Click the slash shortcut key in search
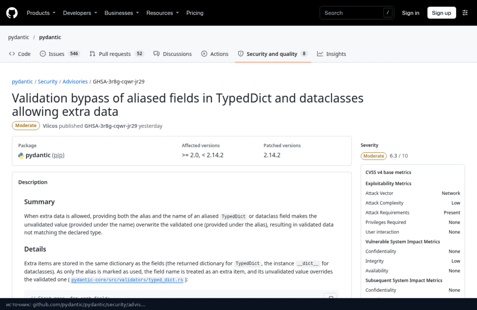 [x=388, y=13]
